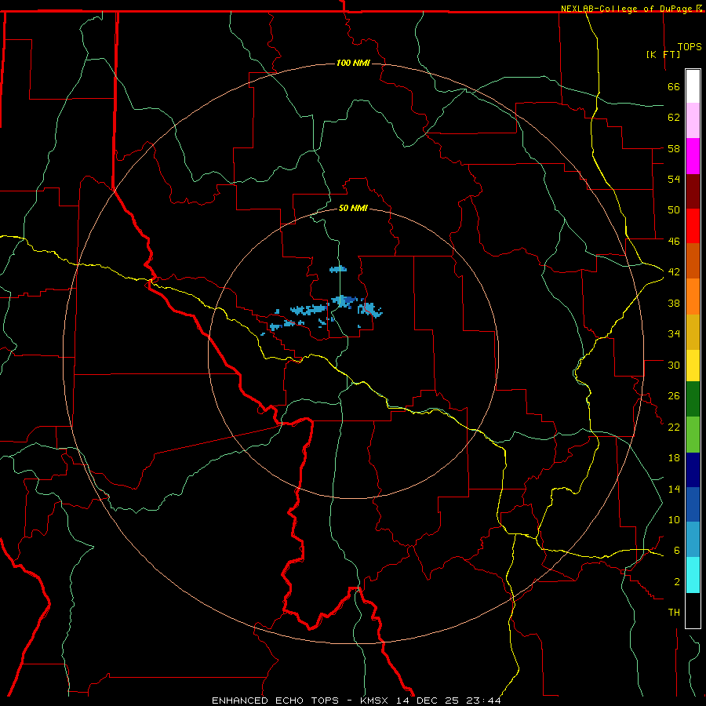Image resolution: width=706 pixels, height=706 pixels.
Task: Select the dark orange legend swatch
Action: [693, 260]
